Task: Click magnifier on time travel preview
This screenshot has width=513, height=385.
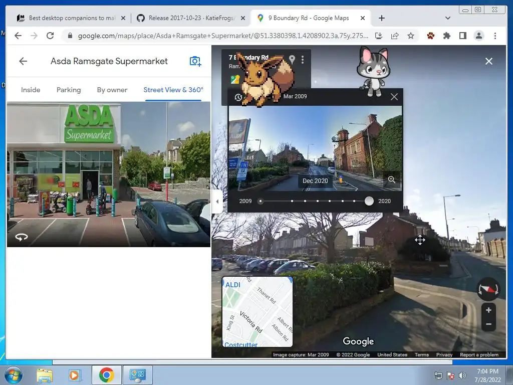Action: 392,179
